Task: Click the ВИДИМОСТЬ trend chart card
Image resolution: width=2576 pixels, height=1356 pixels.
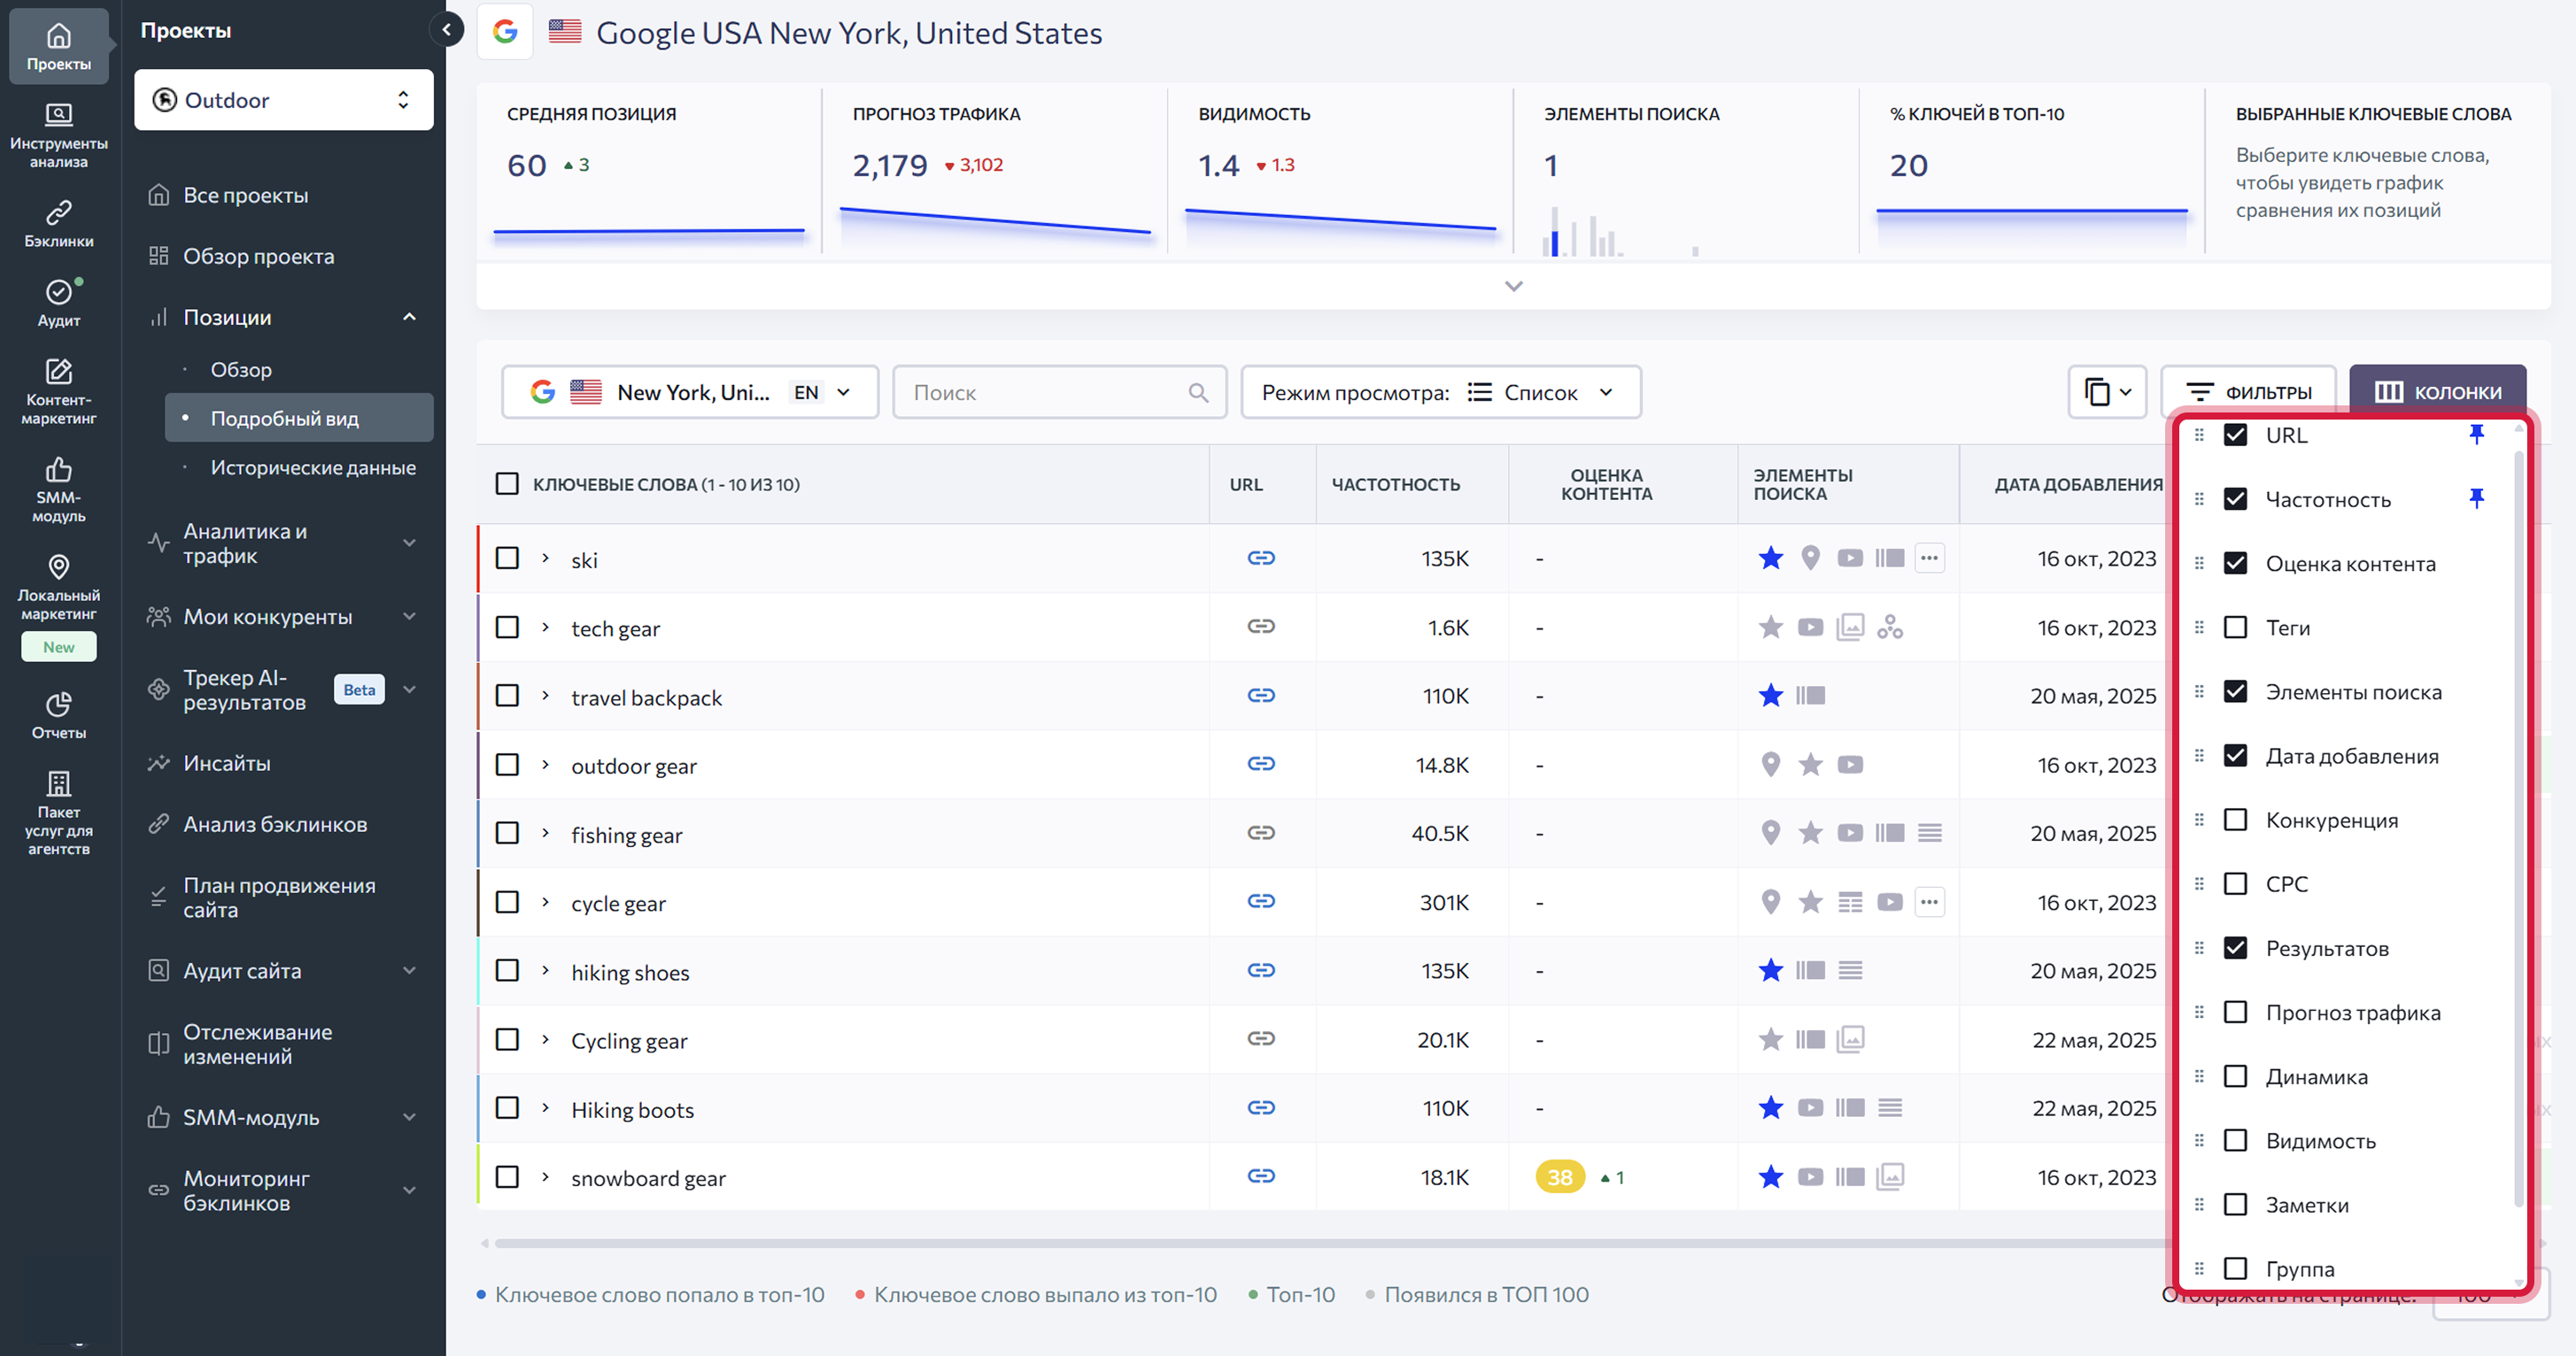Action: pos(1340,170)
